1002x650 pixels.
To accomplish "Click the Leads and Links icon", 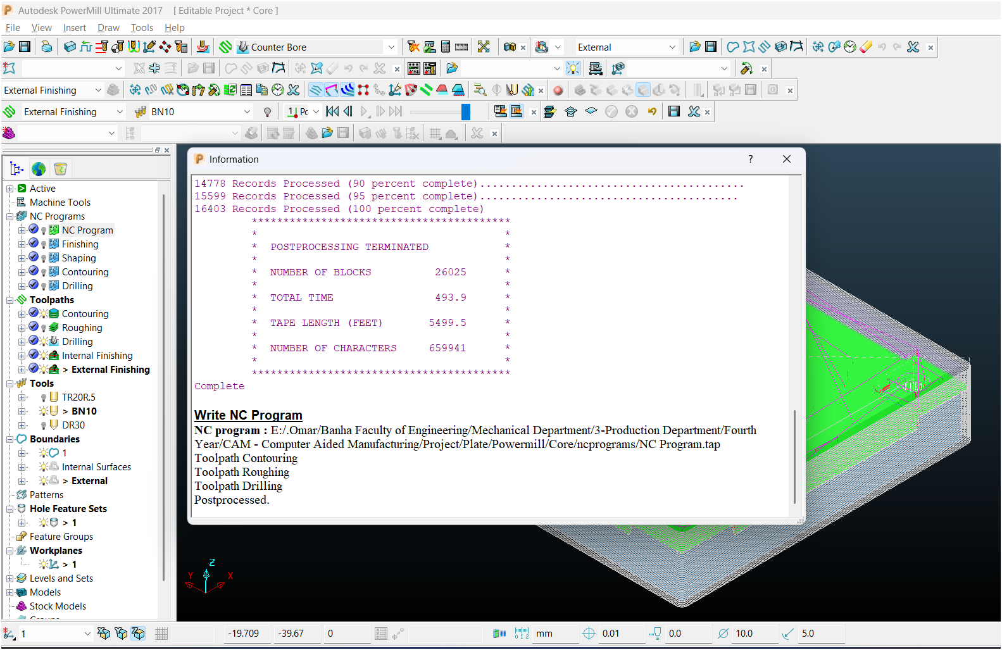I will pos(134,47).
